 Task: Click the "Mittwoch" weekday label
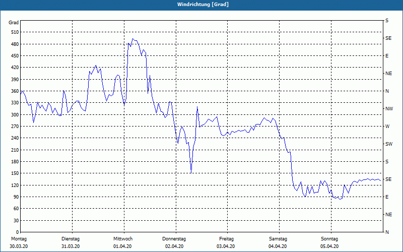[x=123, y=239]
